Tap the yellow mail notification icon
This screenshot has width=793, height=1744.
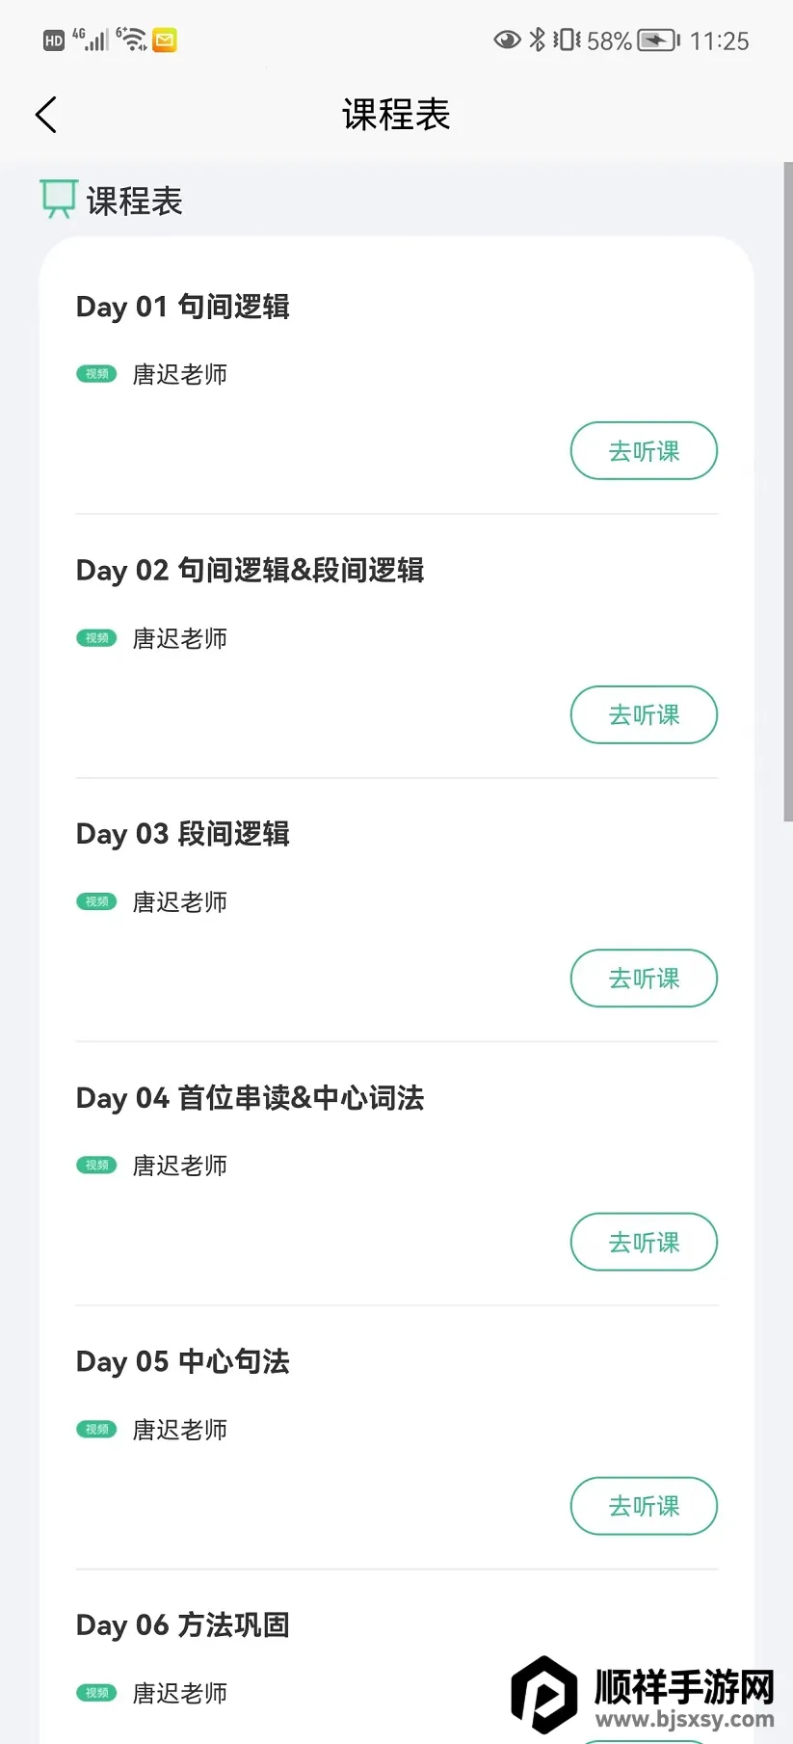click(x=165, y=40)
